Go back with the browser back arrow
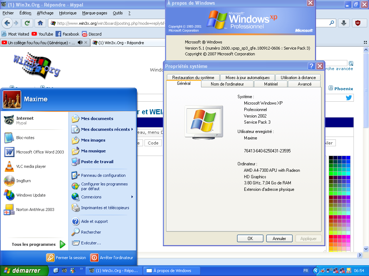The height and width of the screenshot is (276, 369). pyautogui.click(x=7, y=23)
